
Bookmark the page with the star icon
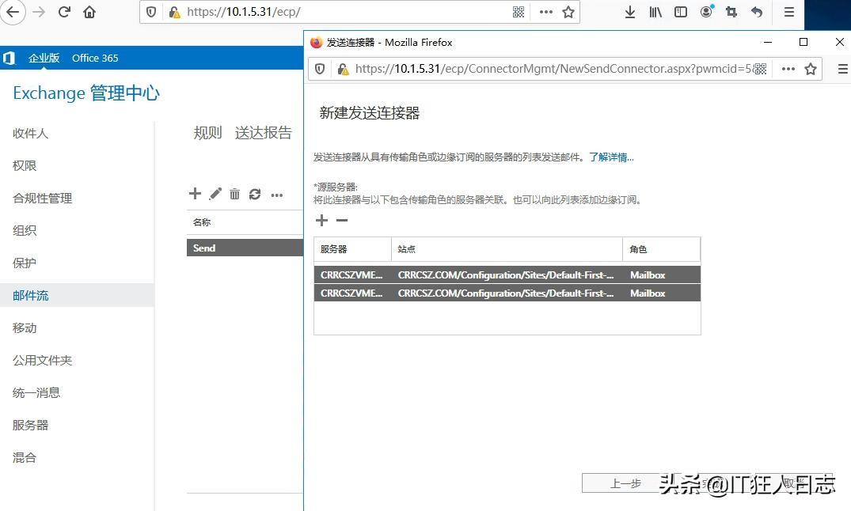coord(811,69)
